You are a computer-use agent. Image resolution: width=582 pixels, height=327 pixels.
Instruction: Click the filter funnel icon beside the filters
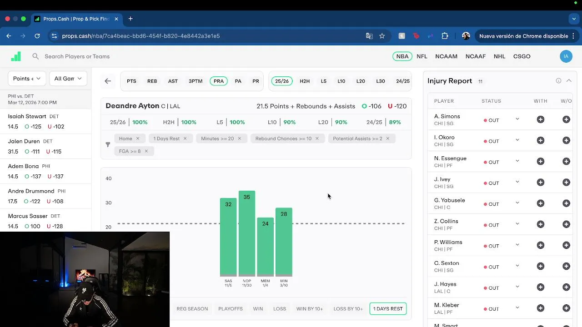pos(108,144)
